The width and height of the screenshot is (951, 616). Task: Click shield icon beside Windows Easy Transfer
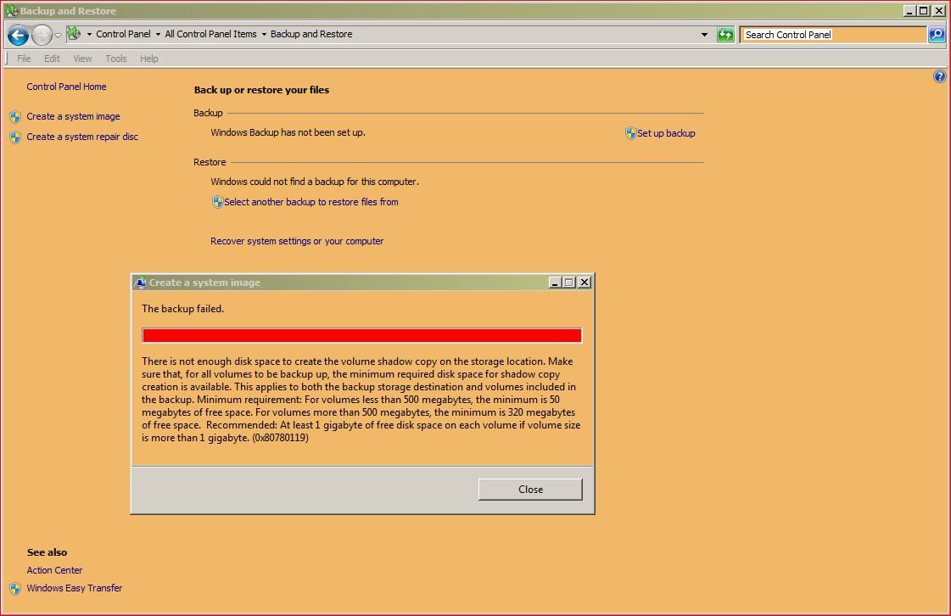click(x=15, y=589)
